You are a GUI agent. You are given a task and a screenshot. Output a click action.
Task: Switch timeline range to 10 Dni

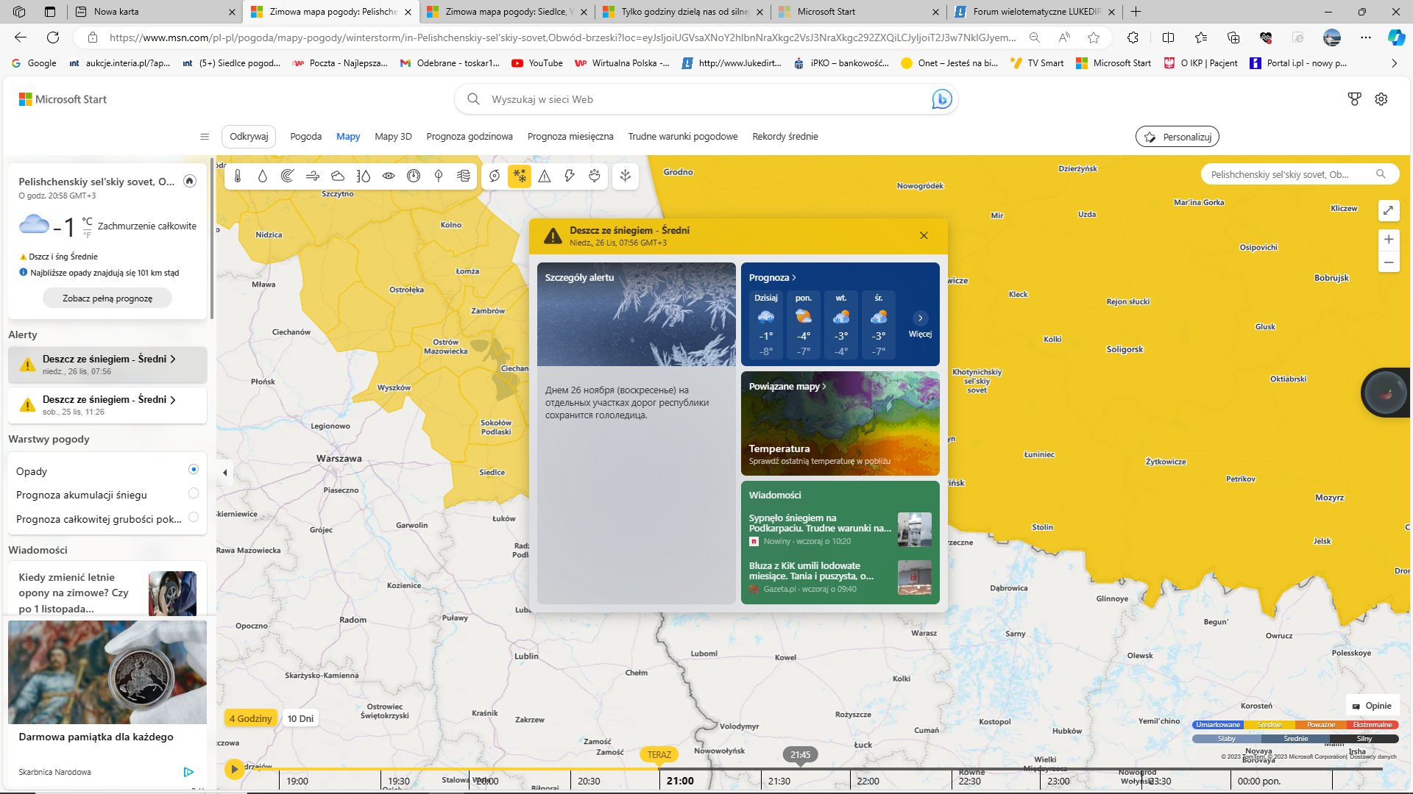pos(300,718)
